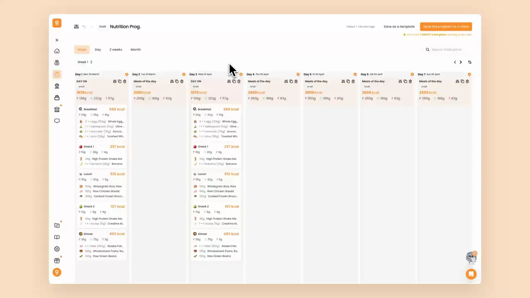This screenshot has height=298, width=530.
Task: Open the chat bubble icon in sidebar
Action: [x=57, y=121]
